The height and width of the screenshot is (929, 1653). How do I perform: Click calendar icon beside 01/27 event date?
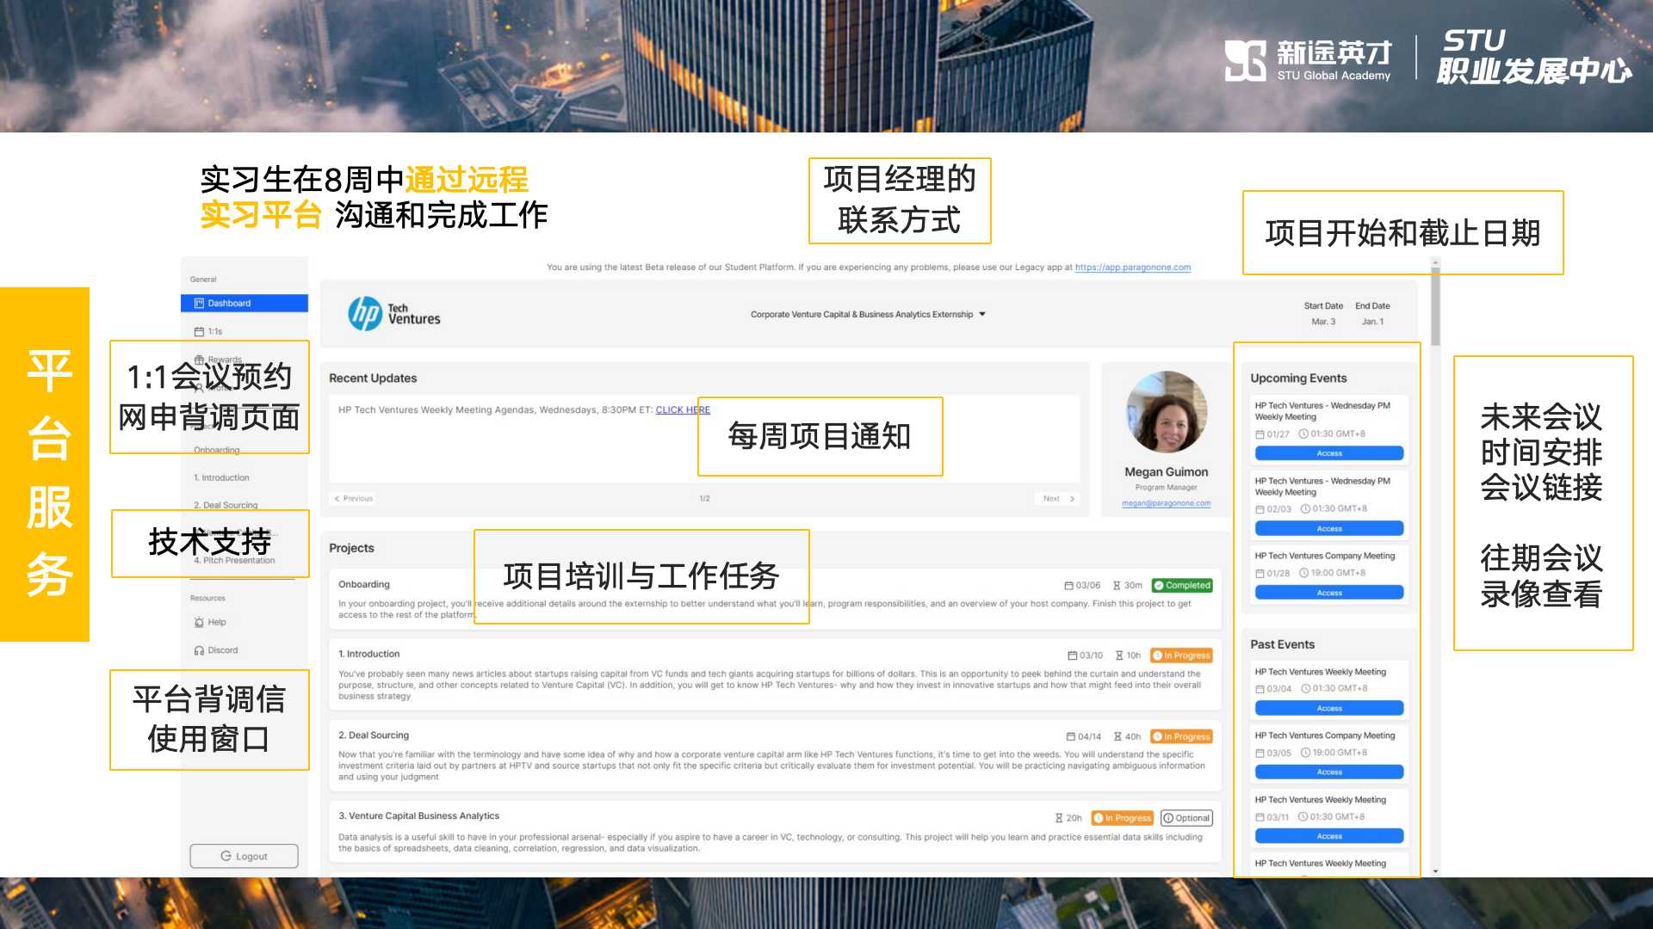pos(1260,434)
